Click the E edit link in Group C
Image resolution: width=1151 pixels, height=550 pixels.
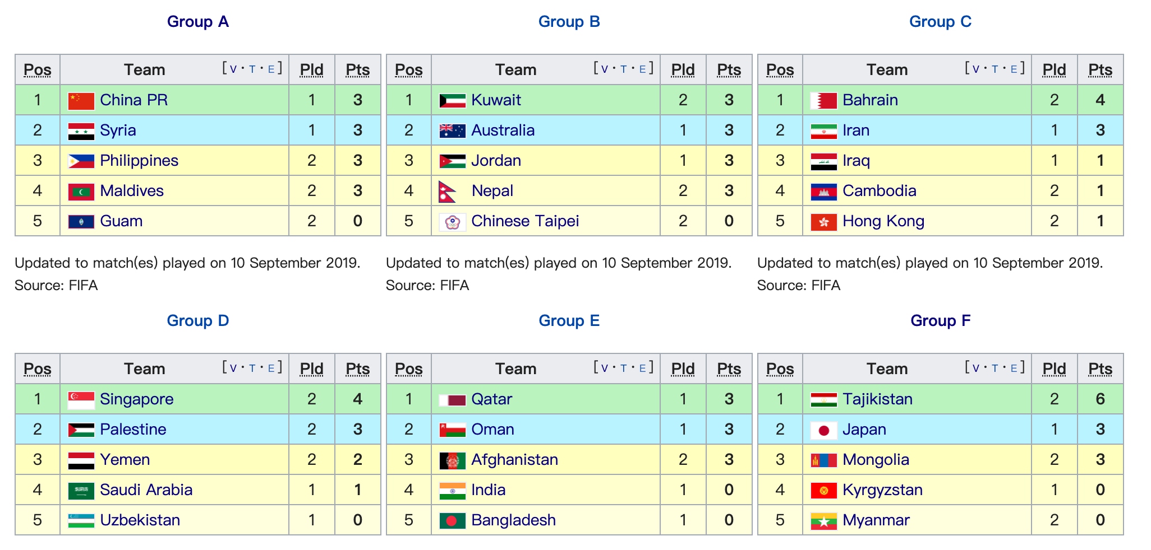1014,69
